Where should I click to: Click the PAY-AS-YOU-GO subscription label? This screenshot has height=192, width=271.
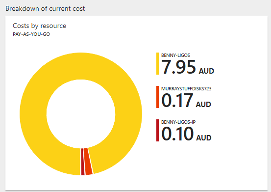(31, 34)
